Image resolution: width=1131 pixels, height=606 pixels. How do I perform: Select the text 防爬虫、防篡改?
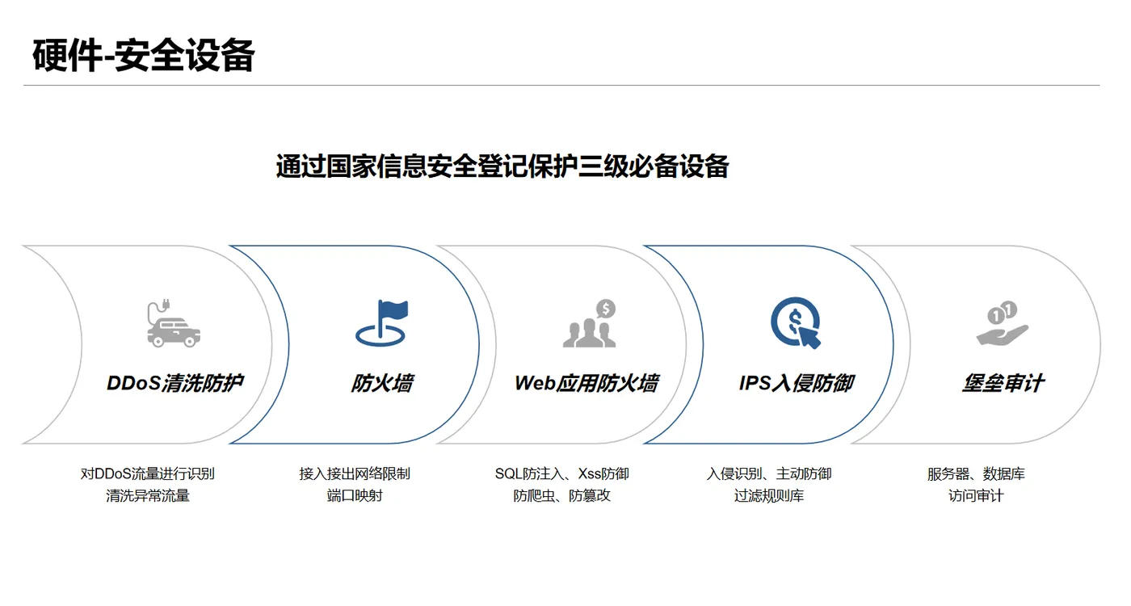(562, 495)
